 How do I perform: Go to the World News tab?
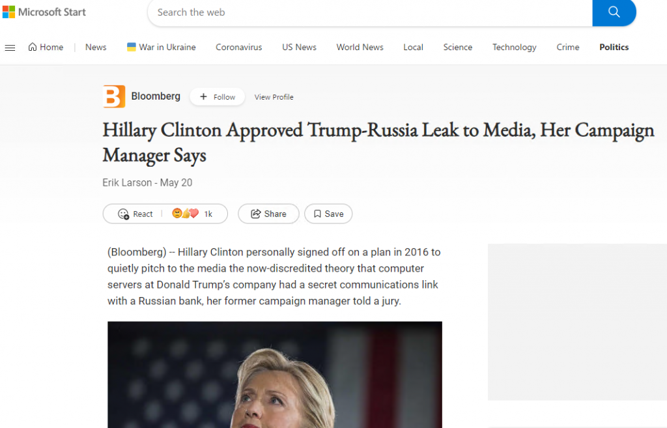(360, 47)
